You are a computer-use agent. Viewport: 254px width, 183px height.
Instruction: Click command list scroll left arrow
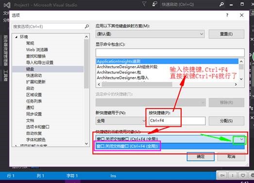coord(99,84)
